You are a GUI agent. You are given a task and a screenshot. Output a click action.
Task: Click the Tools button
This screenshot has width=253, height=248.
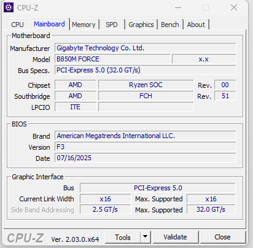(x=123, y=237)
